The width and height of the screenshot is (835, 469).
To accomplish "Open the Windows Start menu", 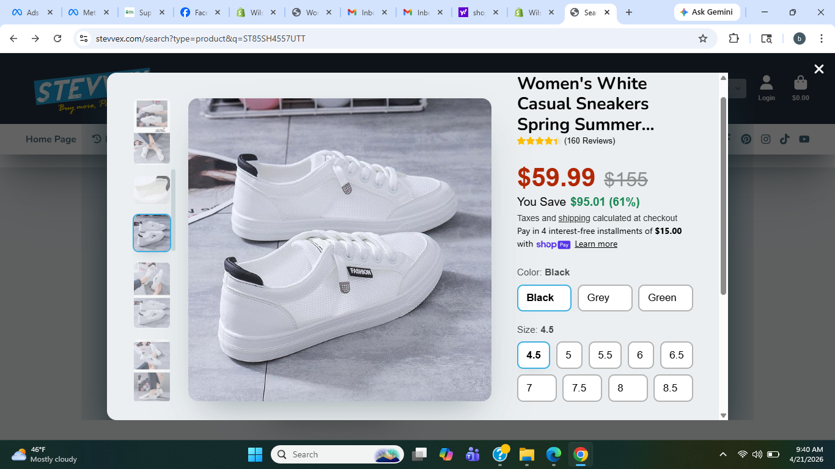I will tap(255, 454).
